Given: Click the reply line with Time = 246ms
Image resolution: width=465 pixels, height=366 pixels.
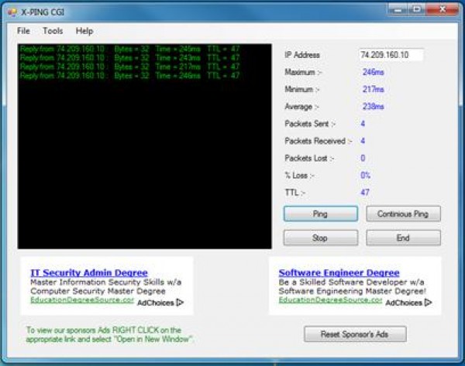Looking at the screenshot, I should coord(129,76).
